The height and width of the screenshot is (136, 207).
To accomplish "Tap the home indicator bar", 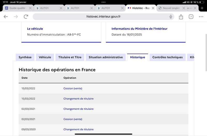I will [x=103, y=134].
